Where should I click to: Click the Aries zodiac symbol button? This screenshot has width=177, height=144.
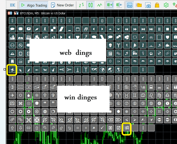[x=118, y=95]
